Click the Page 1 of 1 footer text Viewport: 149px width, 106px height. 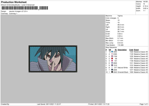144,104
